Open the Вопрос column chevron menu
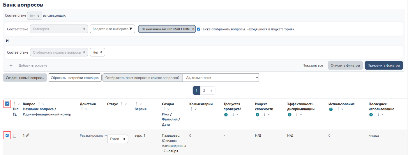Viewport: 408px width, 155px height. (x=43, y=104)
